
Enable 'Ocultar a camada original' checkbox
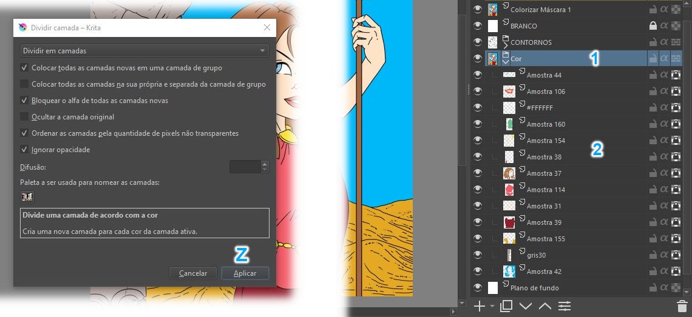(24, 117)
